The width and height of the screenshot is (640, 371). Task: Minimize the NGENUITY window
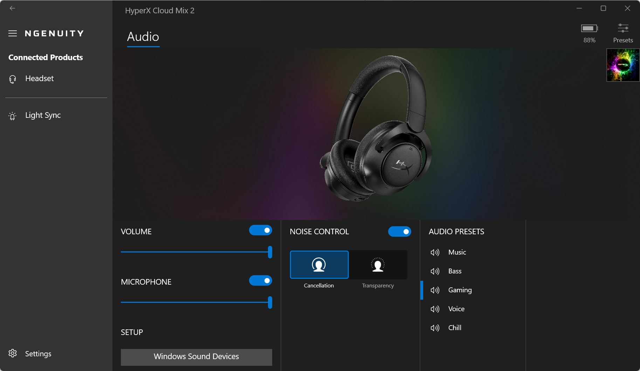pos(579,8)
